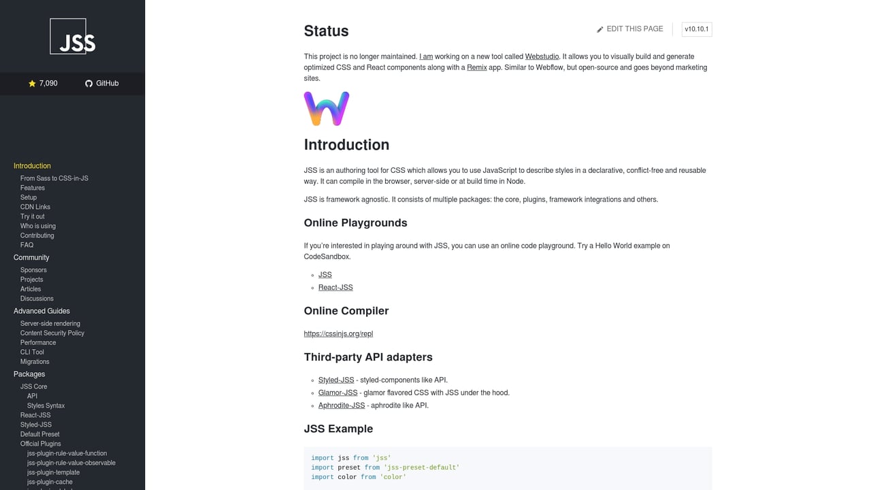The image size is (871, 490).
Task: Click the v10.10.1 version badge
Action: 696,29
